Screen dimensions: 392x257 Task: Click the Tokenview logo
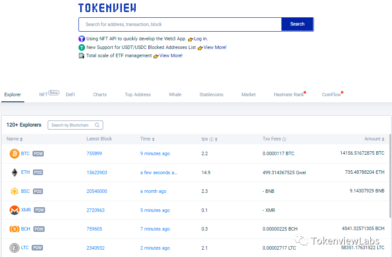tap(107, 8)
